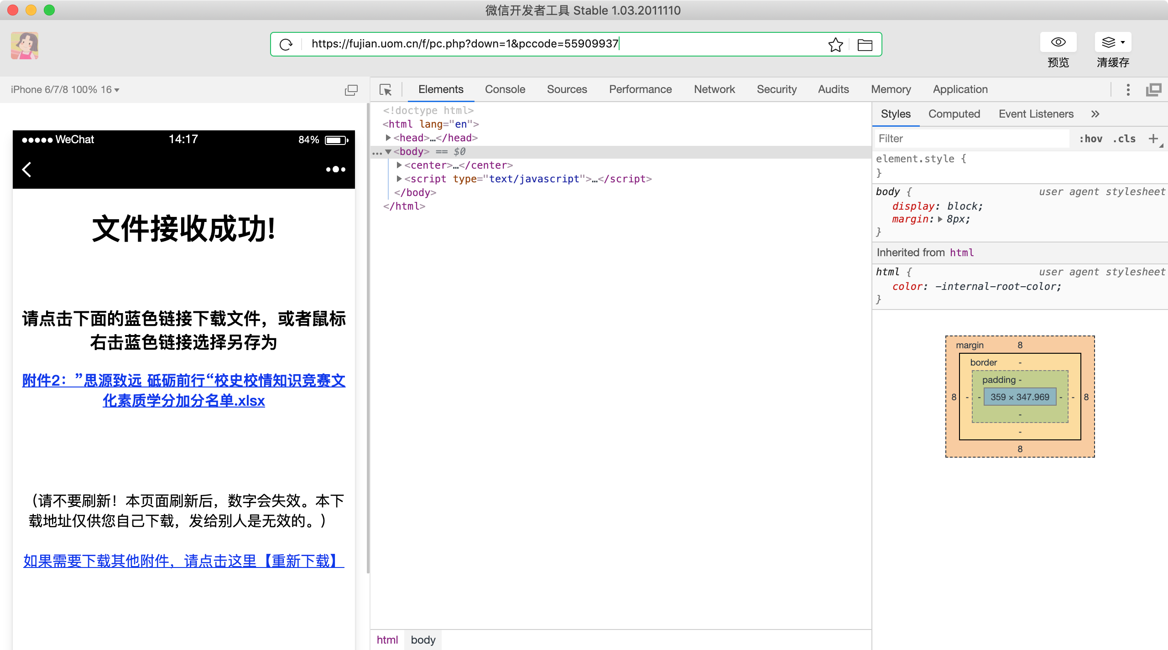1168x650 pixels.
Task: Expand the center element node
Action: pos(399,165)
